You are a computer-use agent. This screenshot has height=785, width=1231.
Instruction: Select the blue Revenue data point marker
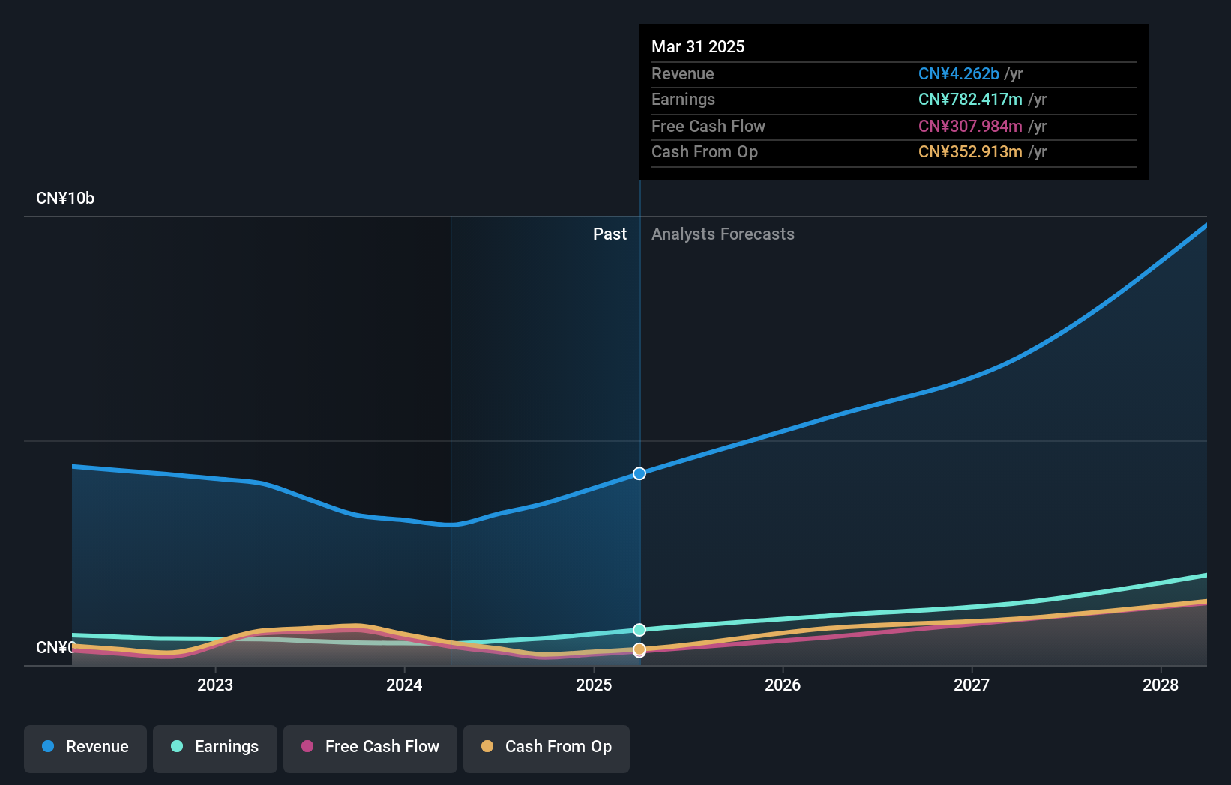639,473
